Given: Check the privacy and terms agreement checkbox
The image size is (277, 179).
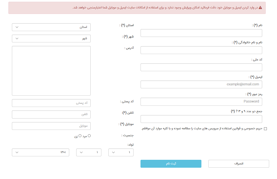Looking at the screenshot, I should [x=265, y=129].
